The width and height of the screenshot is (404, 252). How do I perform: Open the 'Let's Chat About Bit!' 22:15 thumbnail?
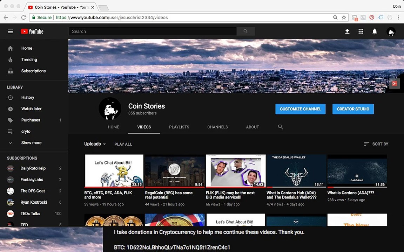114,171
